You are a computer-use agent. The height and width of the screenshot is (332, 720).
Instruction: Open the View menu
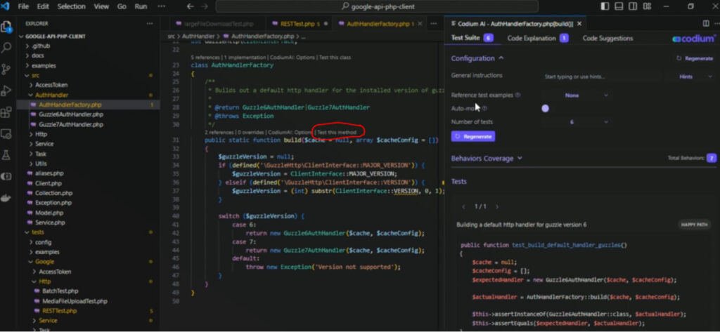click(101, 6)
